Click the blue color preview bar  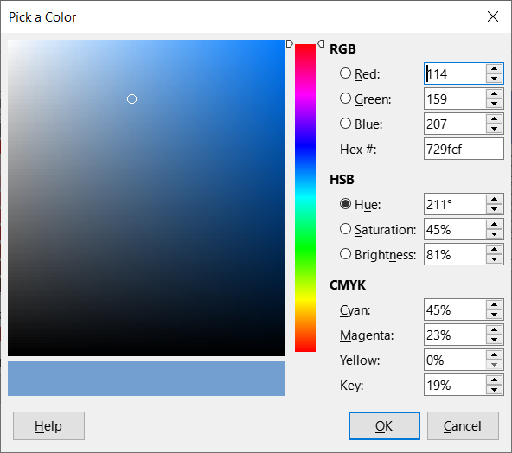pyautogui.click(x=146, y=379)
